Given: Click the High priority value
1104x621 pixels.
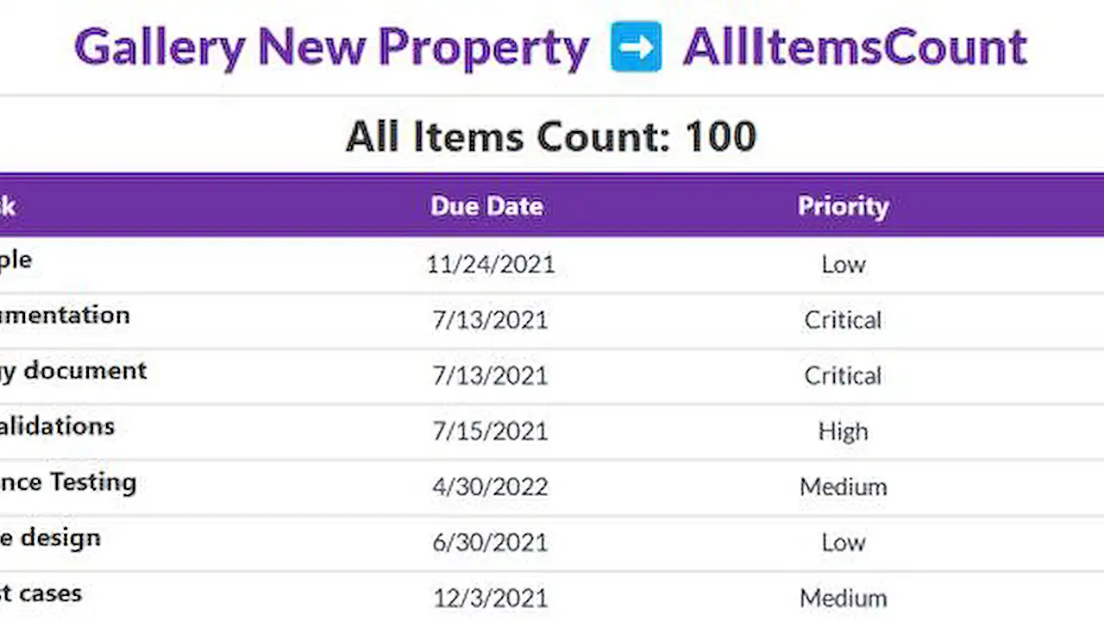Looking at the screenshot, I should pyautogui.click(x=843, y=431).
